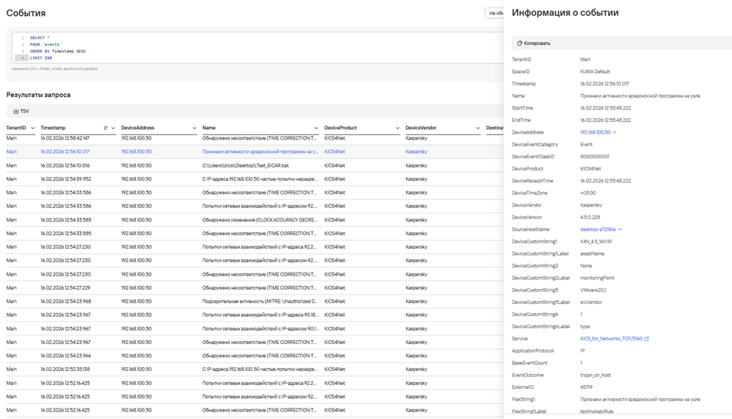Open the Timestamp column menu chevron

coord(113,128)
